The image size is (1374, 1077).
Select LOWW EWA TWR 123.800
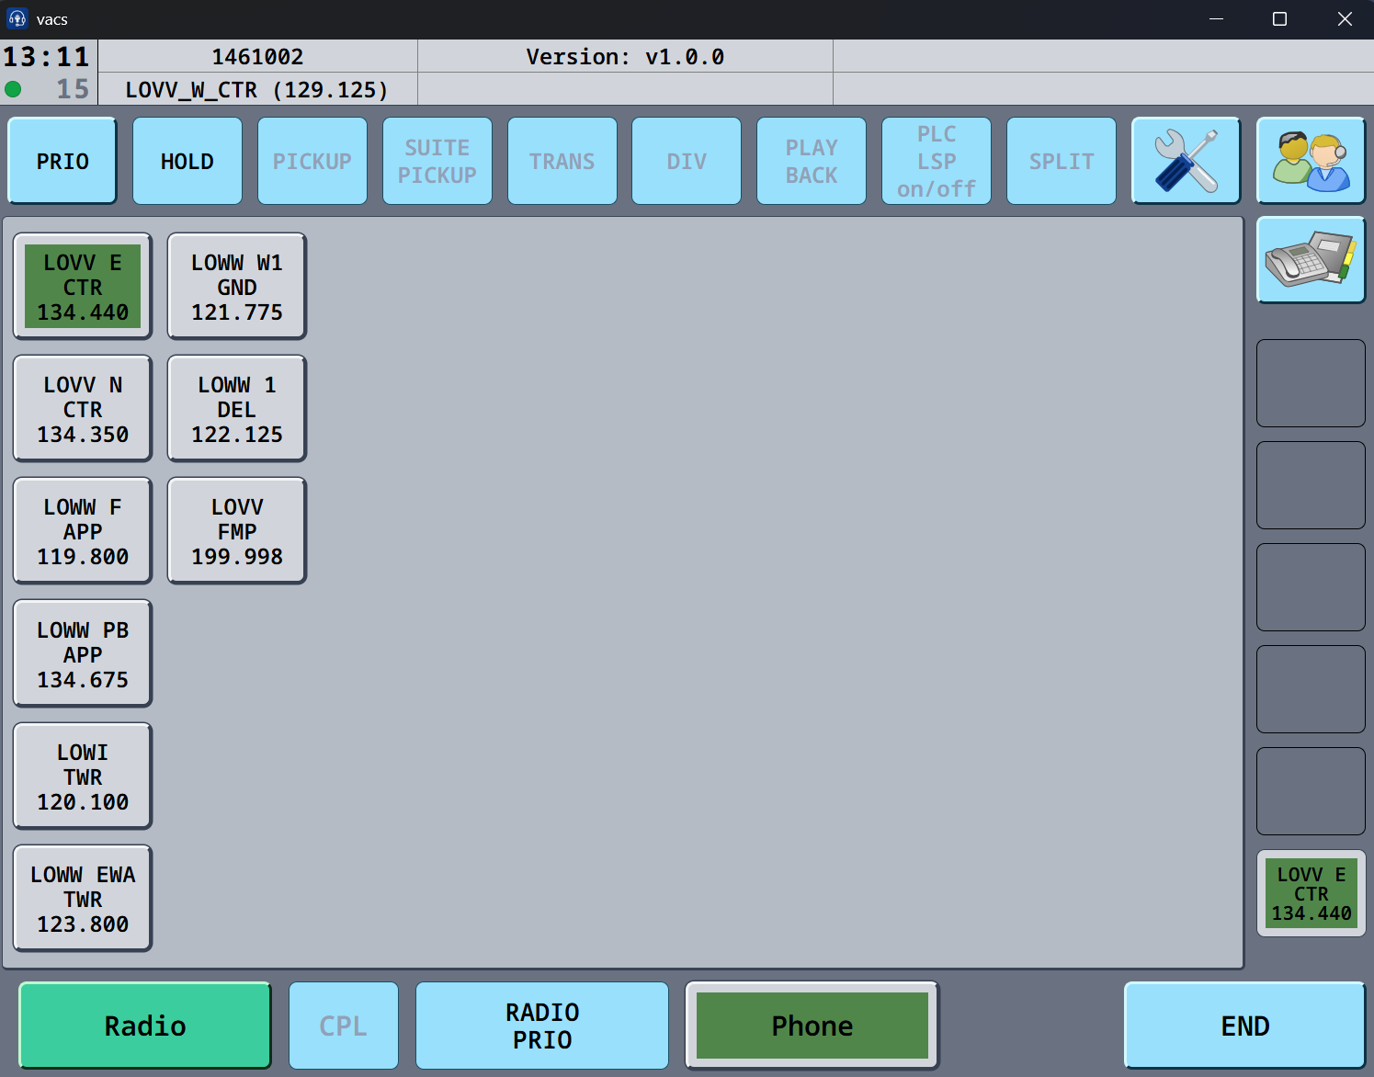pyautogui.click(x=83, y=899)
